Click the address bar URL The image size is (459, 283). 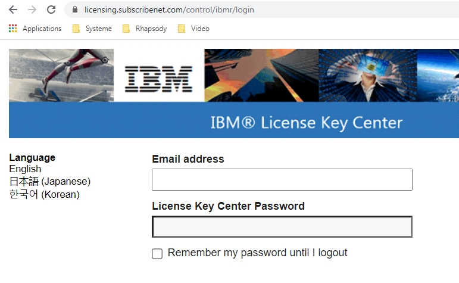coord(169,10)
